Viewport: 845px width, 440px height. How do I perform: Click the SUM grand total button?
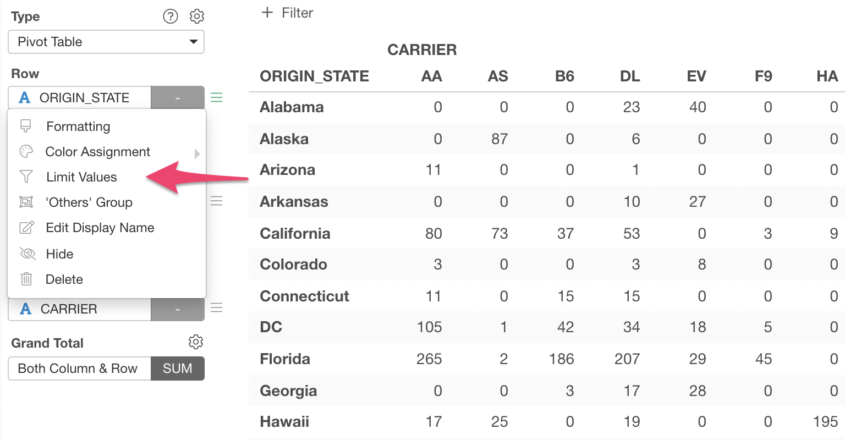click(178, 369)
